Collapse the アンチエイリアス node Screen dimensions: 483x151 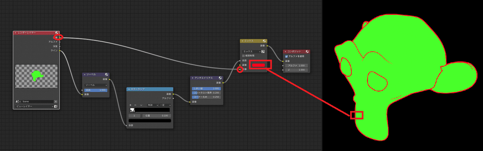tap(192, 78)
